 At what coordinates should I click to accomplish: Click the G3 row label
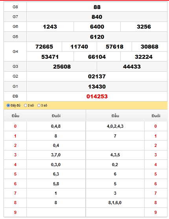15,67
